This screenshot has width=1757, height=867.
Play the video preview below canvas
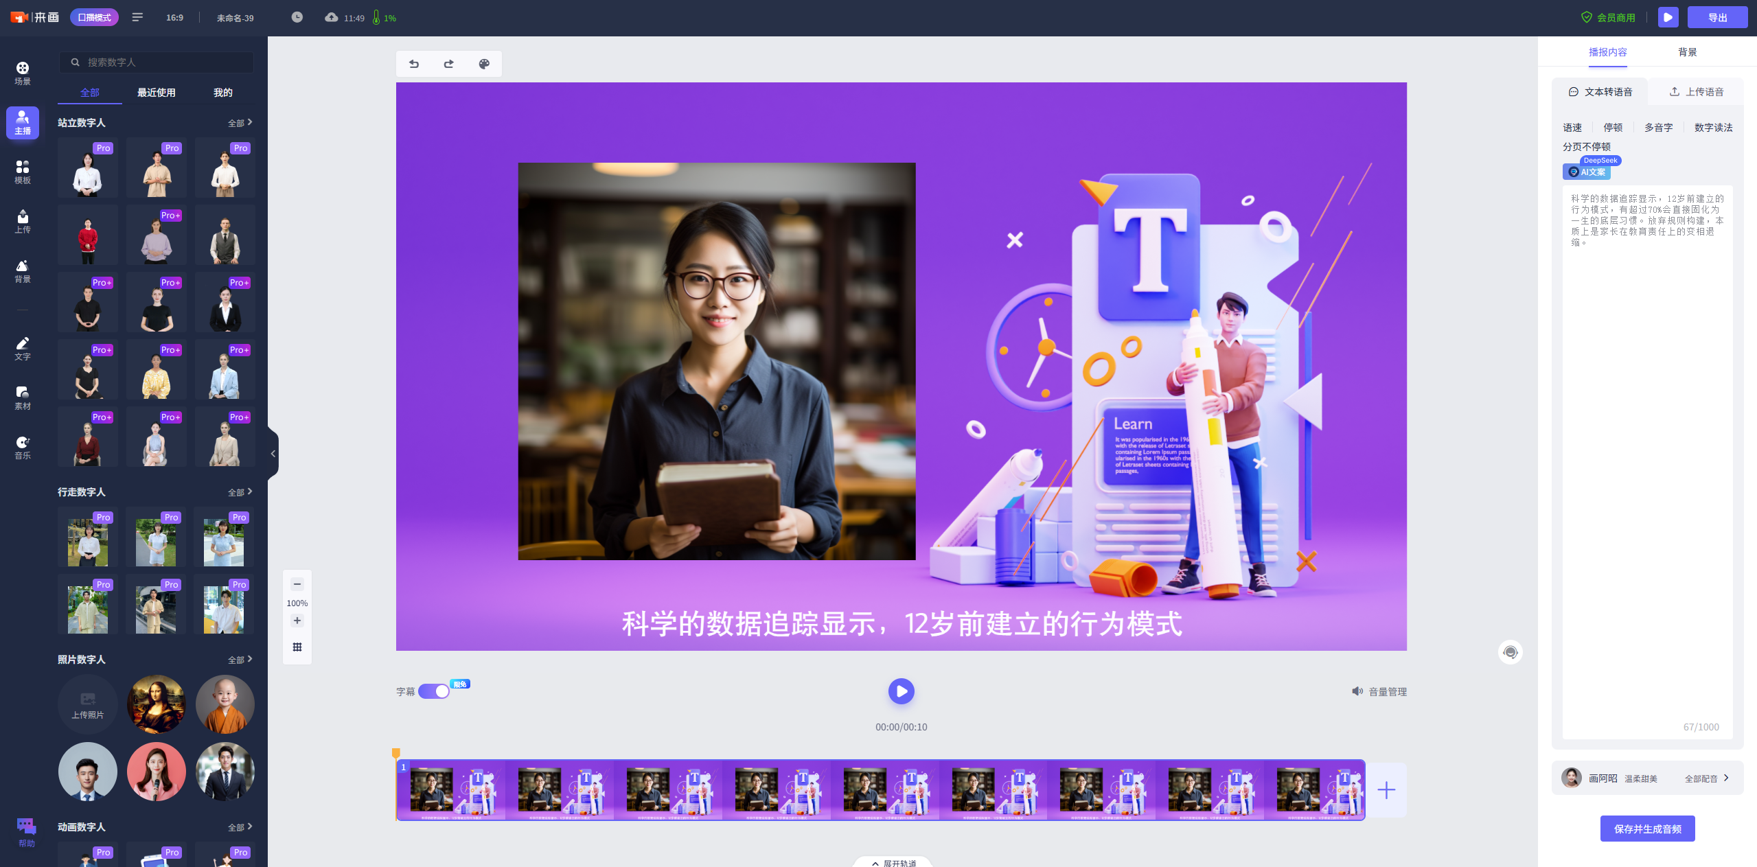(x=901, y=691)
